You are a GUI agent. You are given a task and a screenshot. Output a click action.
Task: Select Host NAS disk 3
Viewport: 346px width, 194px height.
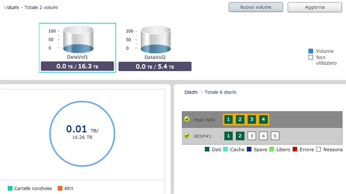[x=252, y=120]
